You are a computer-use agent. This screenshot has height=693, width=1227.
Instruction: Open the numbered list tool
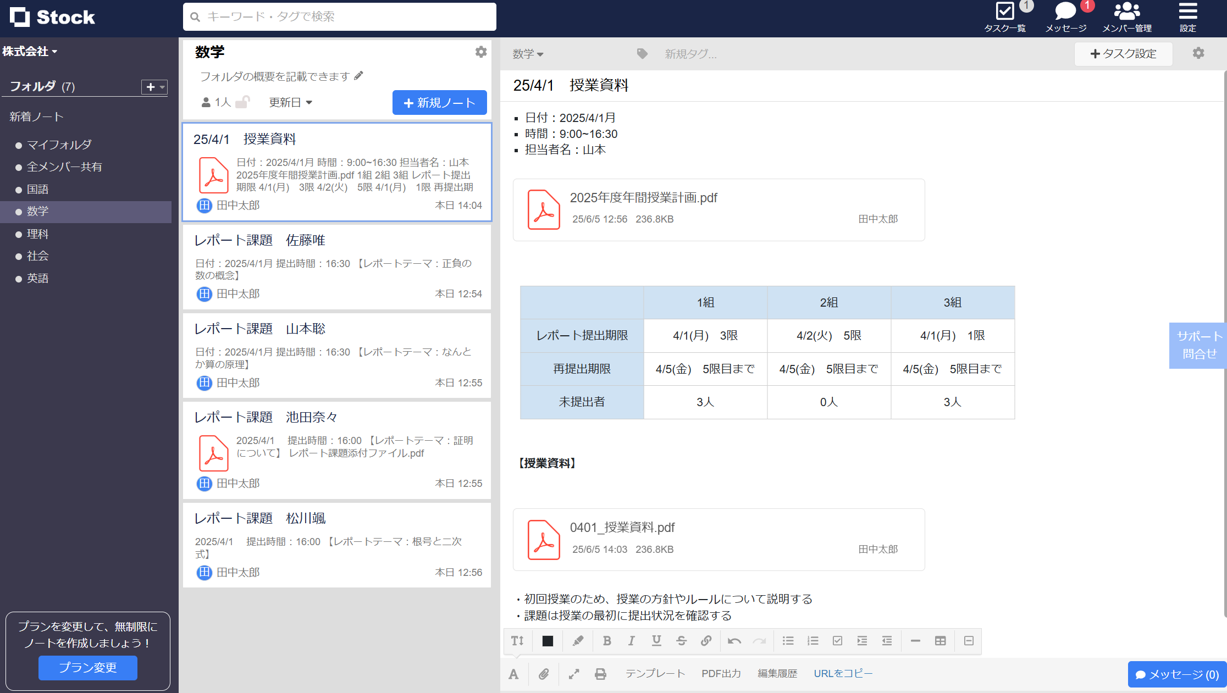(813, 641)
